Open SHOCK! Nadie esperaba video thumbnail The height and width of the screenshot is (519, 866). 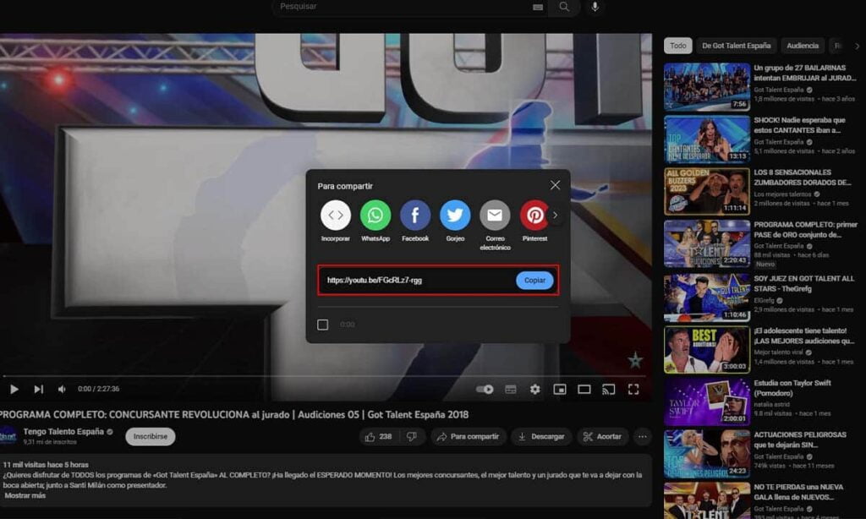[706, 139]
